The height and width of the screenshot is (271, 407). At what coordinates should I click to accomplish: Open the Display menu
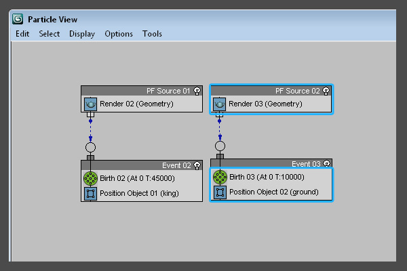[82, 34]
